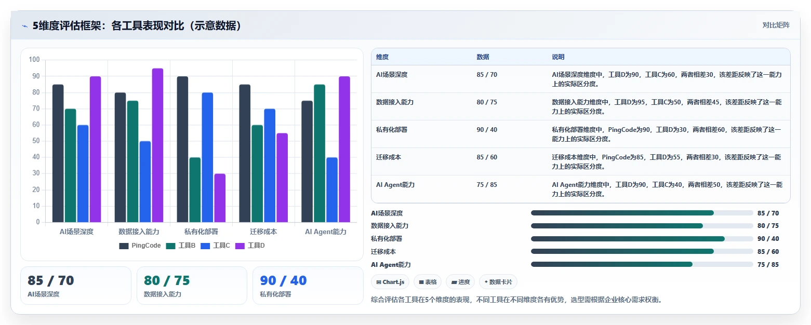Image resolution: width=811 pixels, height=325 pixels.
Task: Click the 工具C bar in 迁移成本 group
Action: [x=270, y=166]
